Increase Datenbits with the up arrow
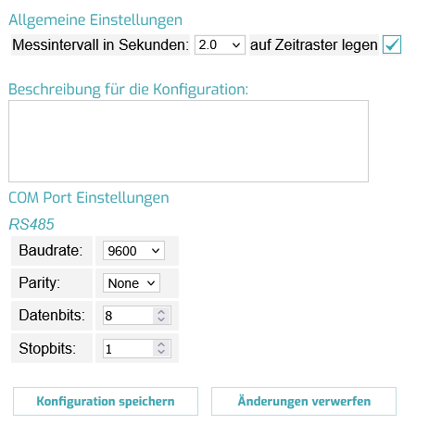The height and width of the screenshot is (437, 429). pos(161,312)
